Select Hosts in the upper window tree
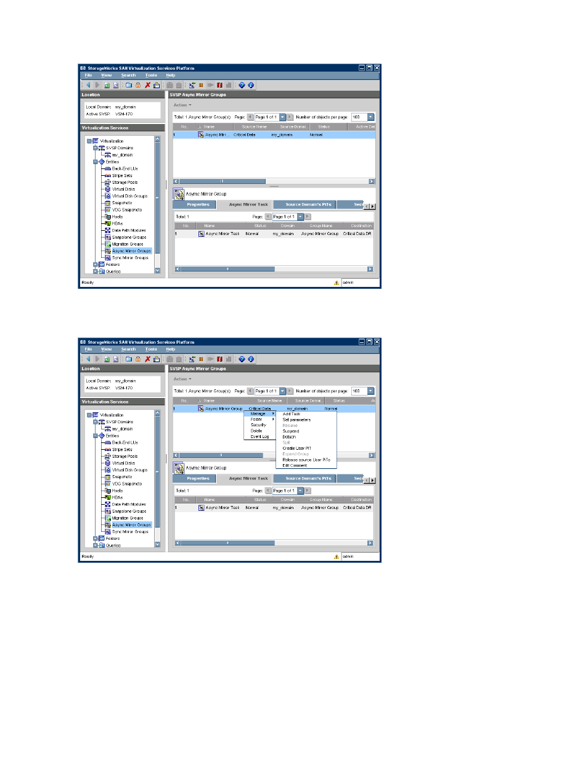The width and height of the screenshot is (588, 762). tap(117, 217)
